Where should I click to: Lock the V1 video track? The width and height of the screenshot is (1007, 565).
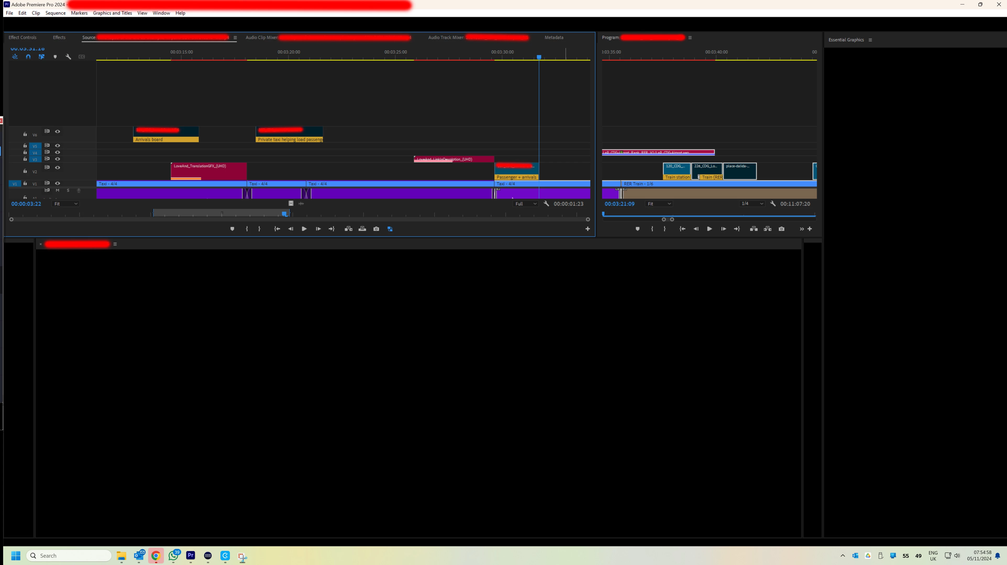[x=25, y=183]
